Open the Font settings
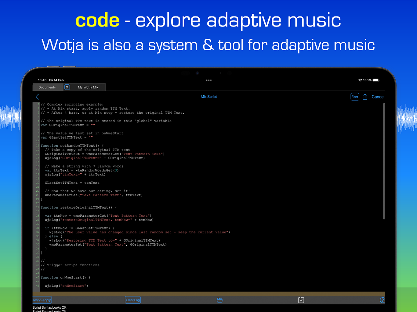The image size is (417, 312). [355, 96]
